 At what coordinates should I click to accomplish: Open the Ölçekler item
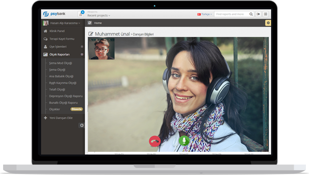(x=54, y=109)
